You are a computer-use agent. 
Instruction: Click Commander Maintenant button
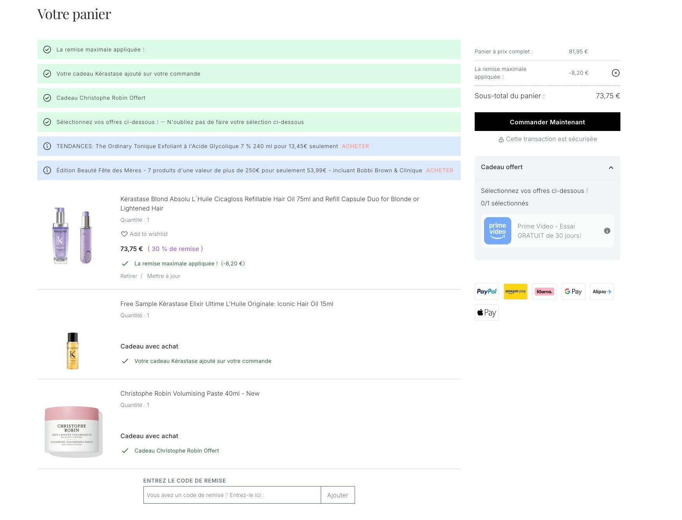click(x=547, y=122)
